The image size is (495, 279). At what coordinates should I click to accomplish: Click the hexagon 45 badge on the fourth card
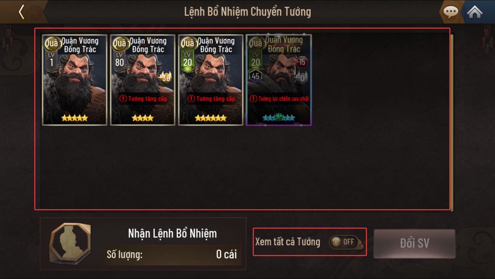[x=256, y=76]
